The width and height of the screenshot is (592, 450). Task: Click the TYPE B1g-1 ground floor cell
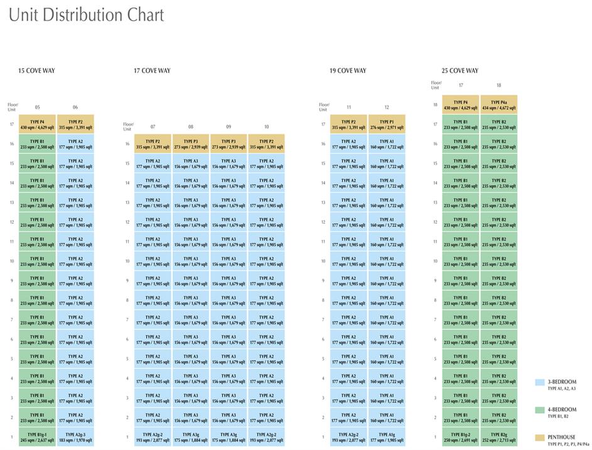tap(37, 437)
